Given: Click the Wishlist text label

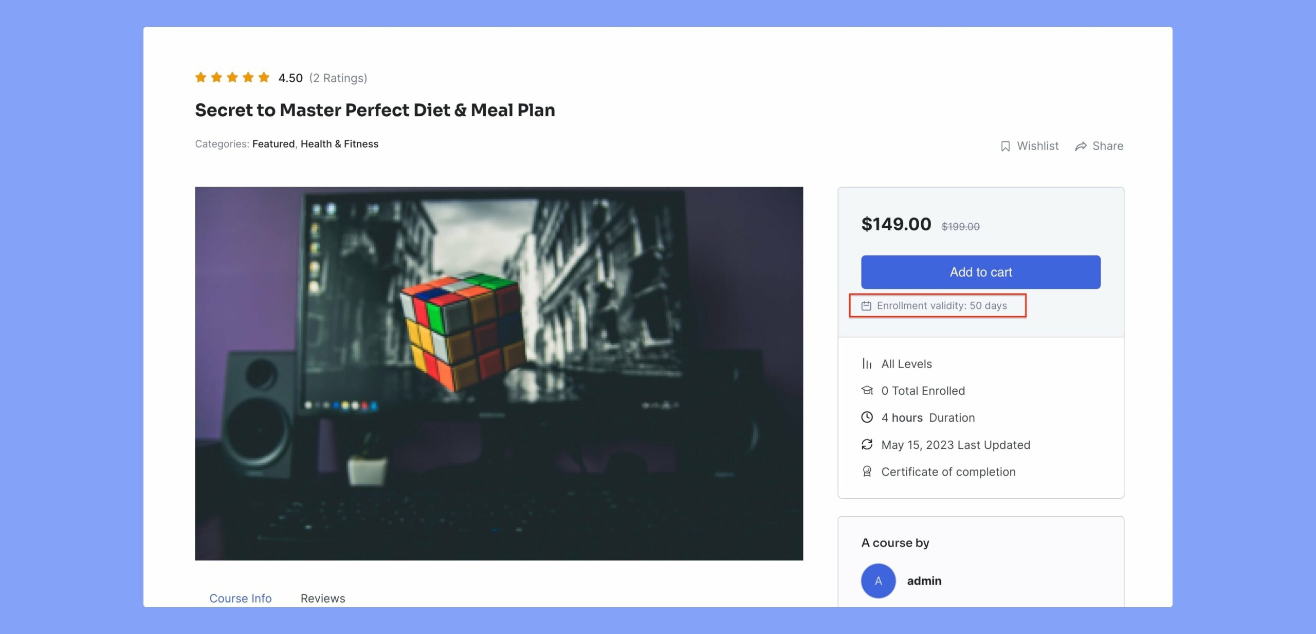Looking at the screenshot, I should pos(1038,146).
